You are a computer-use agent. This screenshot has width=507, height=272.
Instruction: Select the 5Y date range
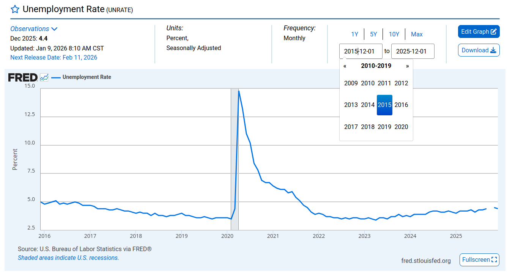pyautogui.click(x=373, y=35)
